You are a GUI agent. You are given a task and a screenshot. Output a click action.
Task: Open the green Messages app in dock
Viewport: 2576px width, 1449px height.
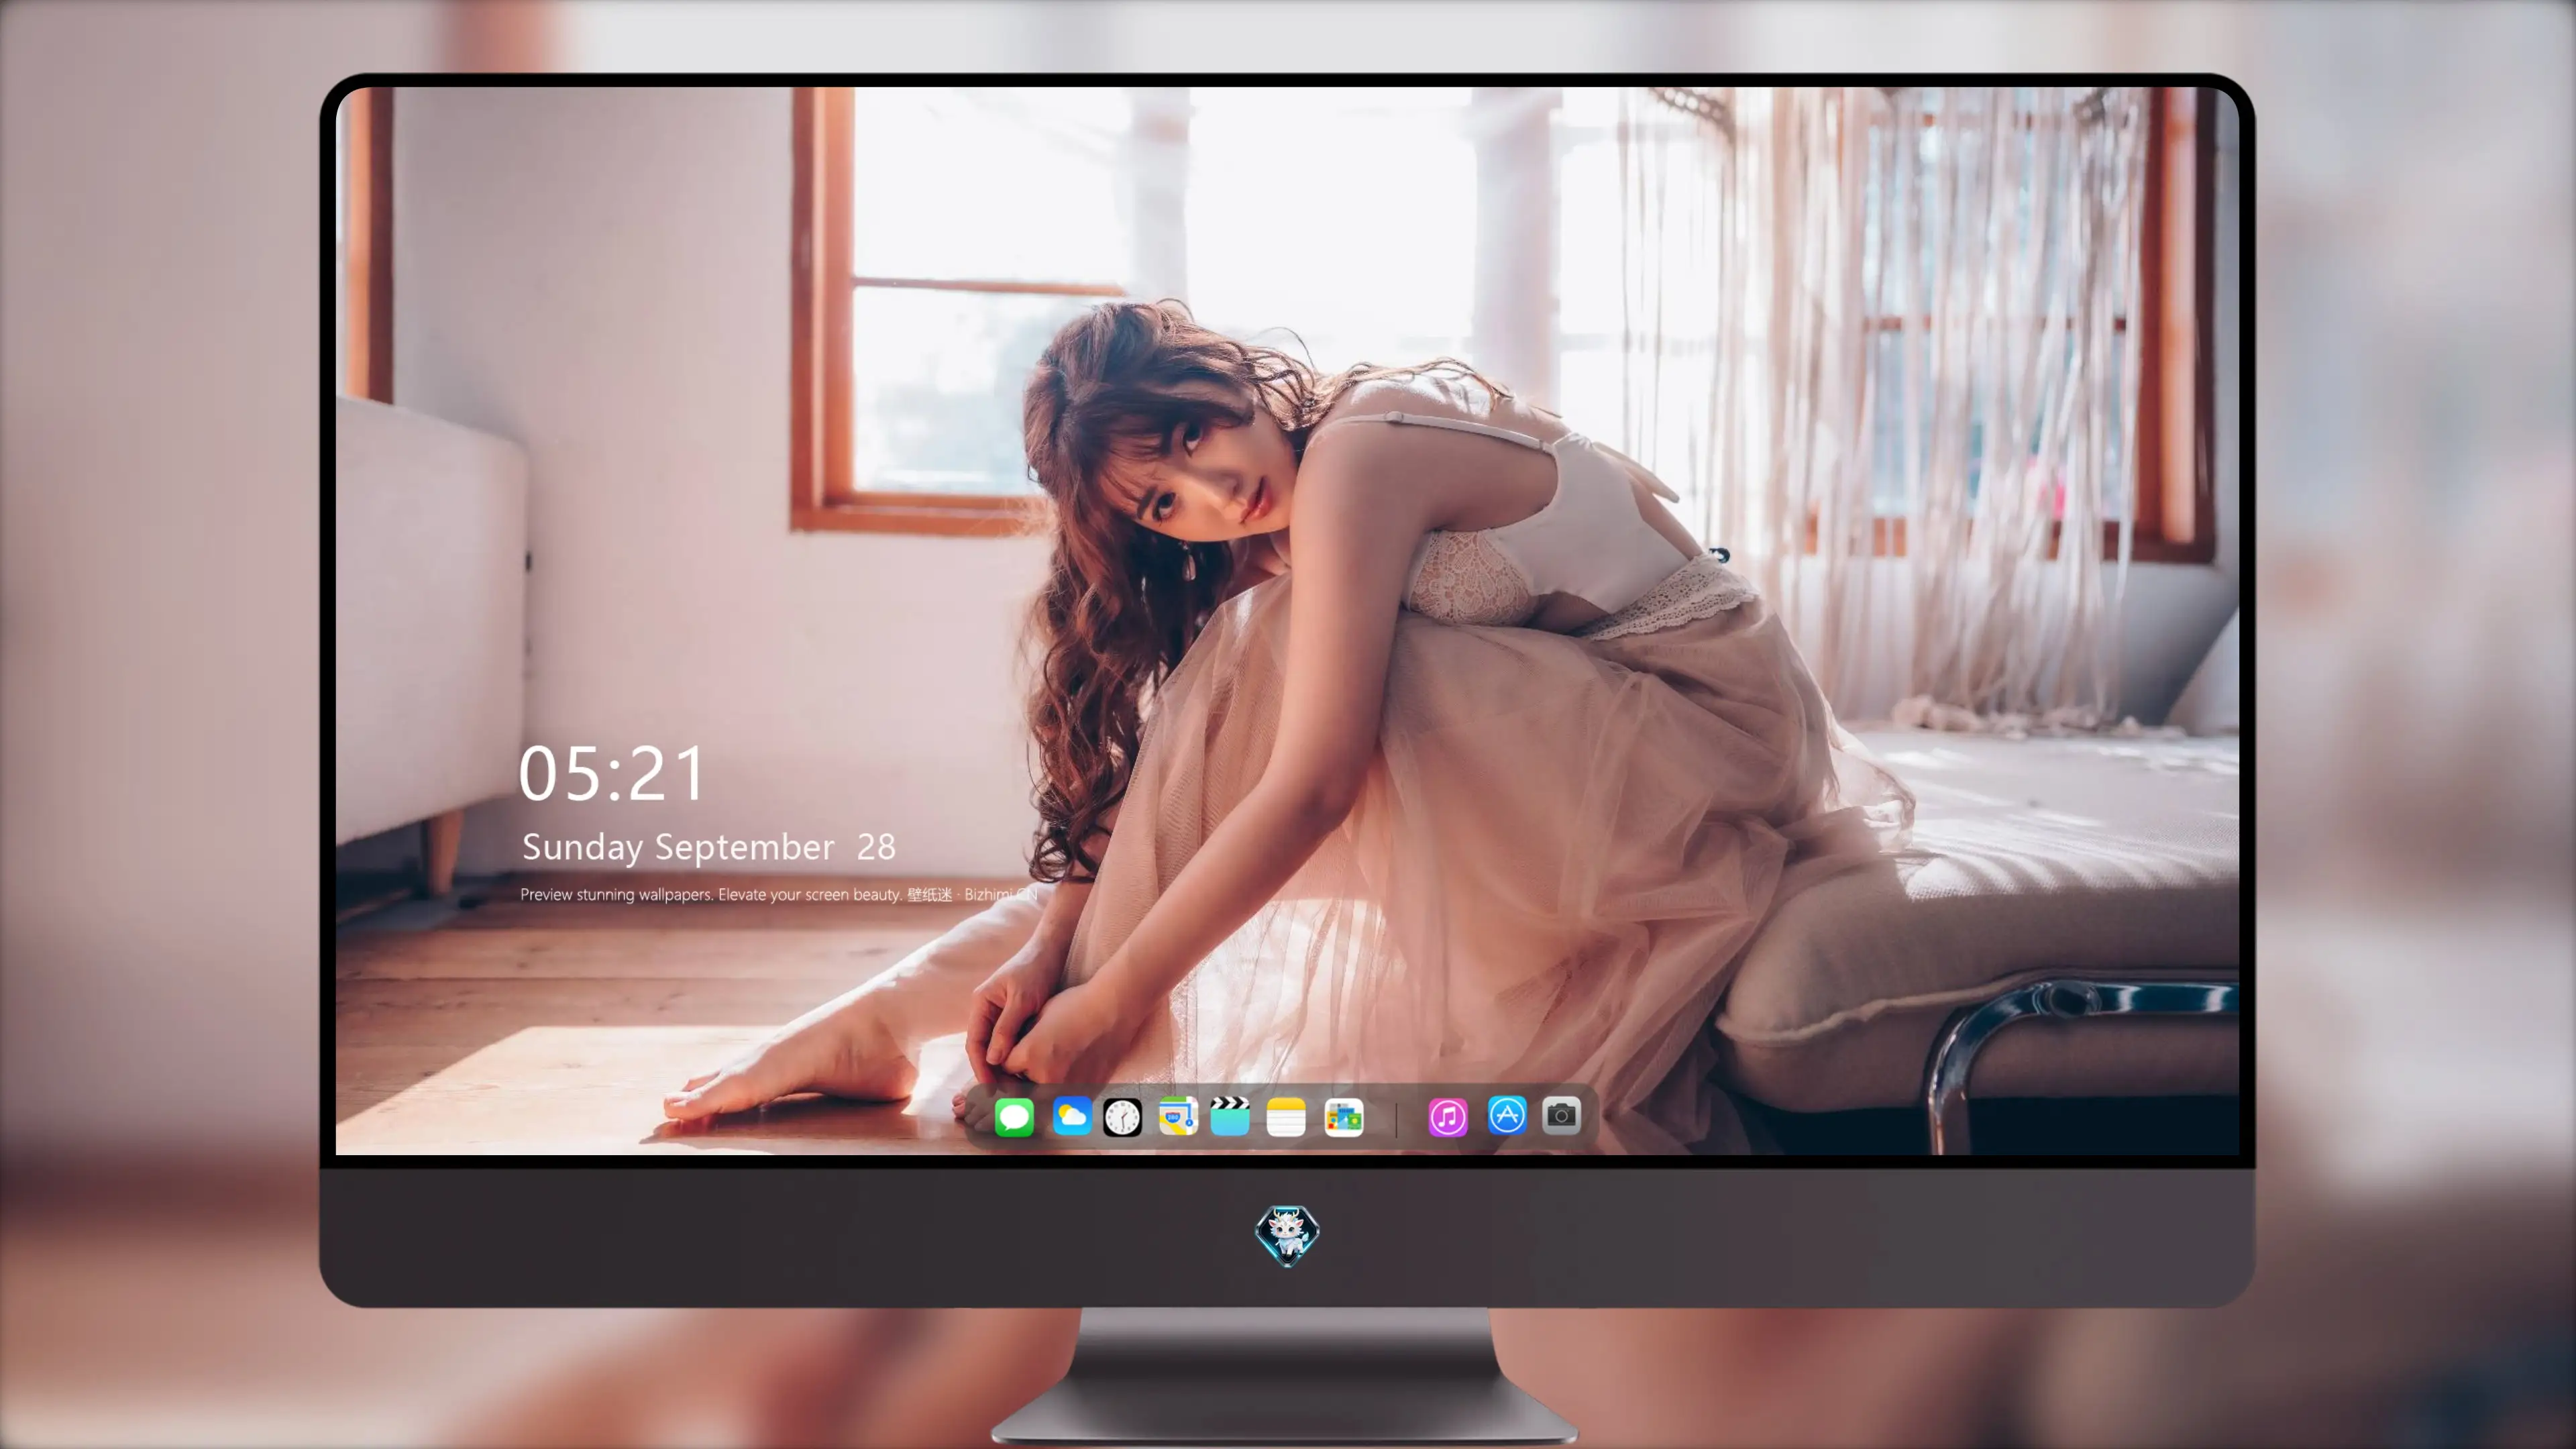[x=1014, y=1117]
